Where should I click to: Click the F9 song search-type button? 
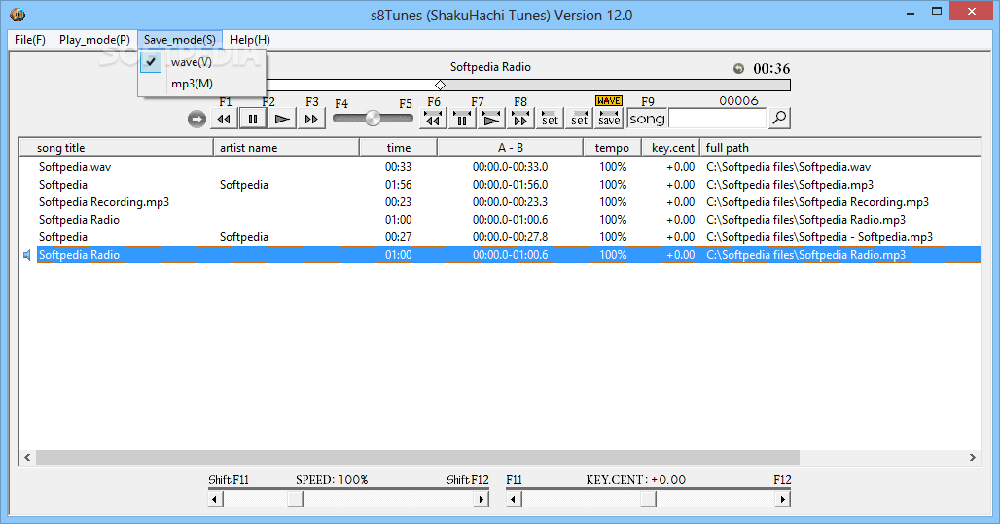click(x=647, y=119)
